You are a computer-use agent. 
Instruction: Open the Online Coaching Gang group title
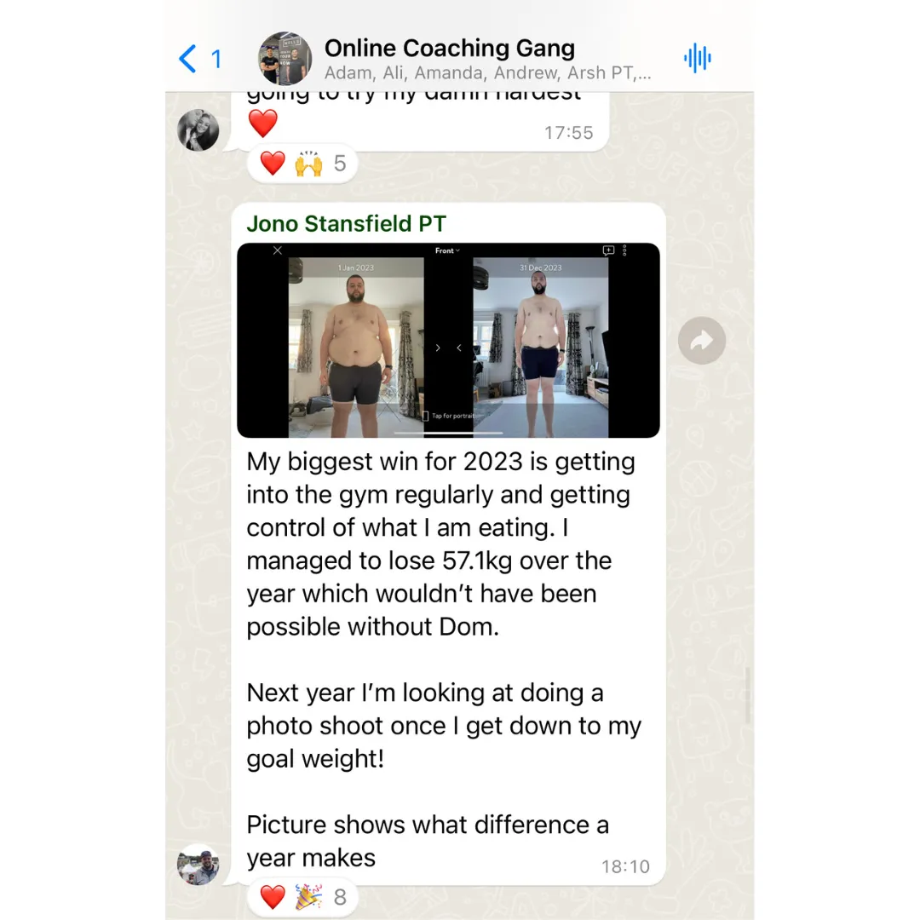pos(450,48)
